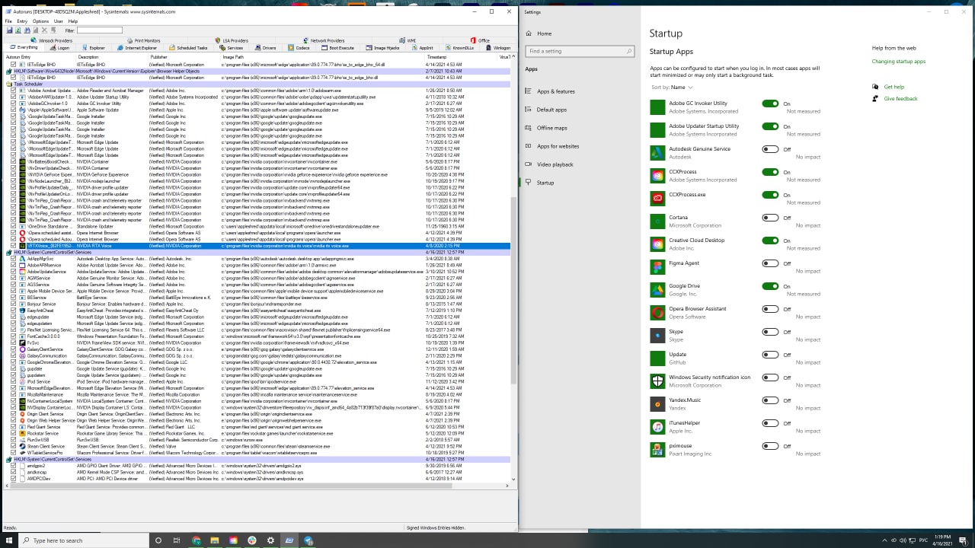Image resolution: width=975 pixels, height=548 pixels.
Task: Click the Figma Agent app icon
Action: coord(657,267)
